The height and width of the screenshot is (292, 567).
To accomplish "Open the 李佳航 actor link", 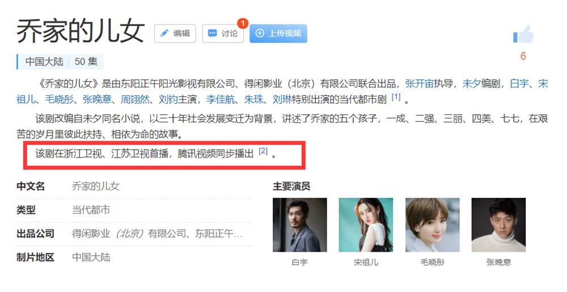I will [221, 99].
